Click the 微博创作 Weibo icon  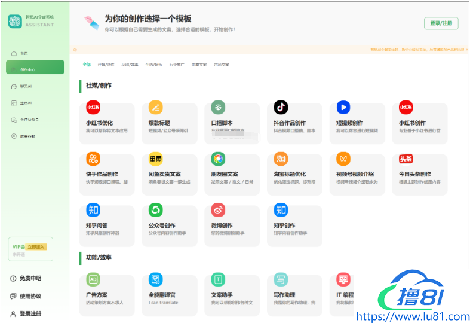point(218,210)
